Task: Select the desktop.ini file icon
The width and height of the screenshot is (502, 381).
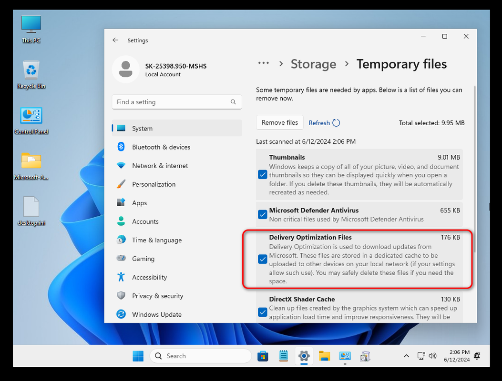Action: tap(31, 211)
